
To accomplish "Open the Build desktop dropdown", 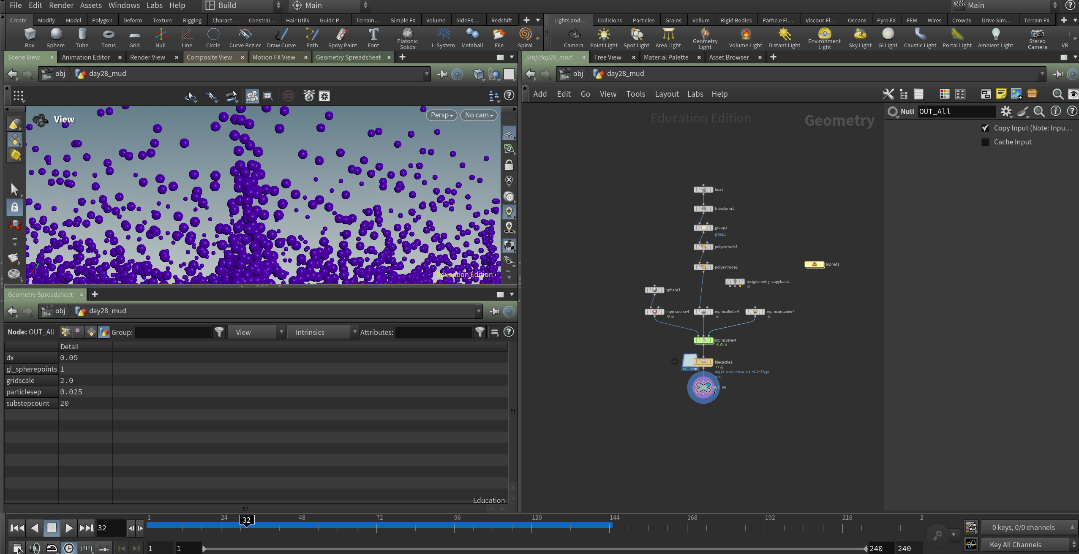I will [243, 5].
